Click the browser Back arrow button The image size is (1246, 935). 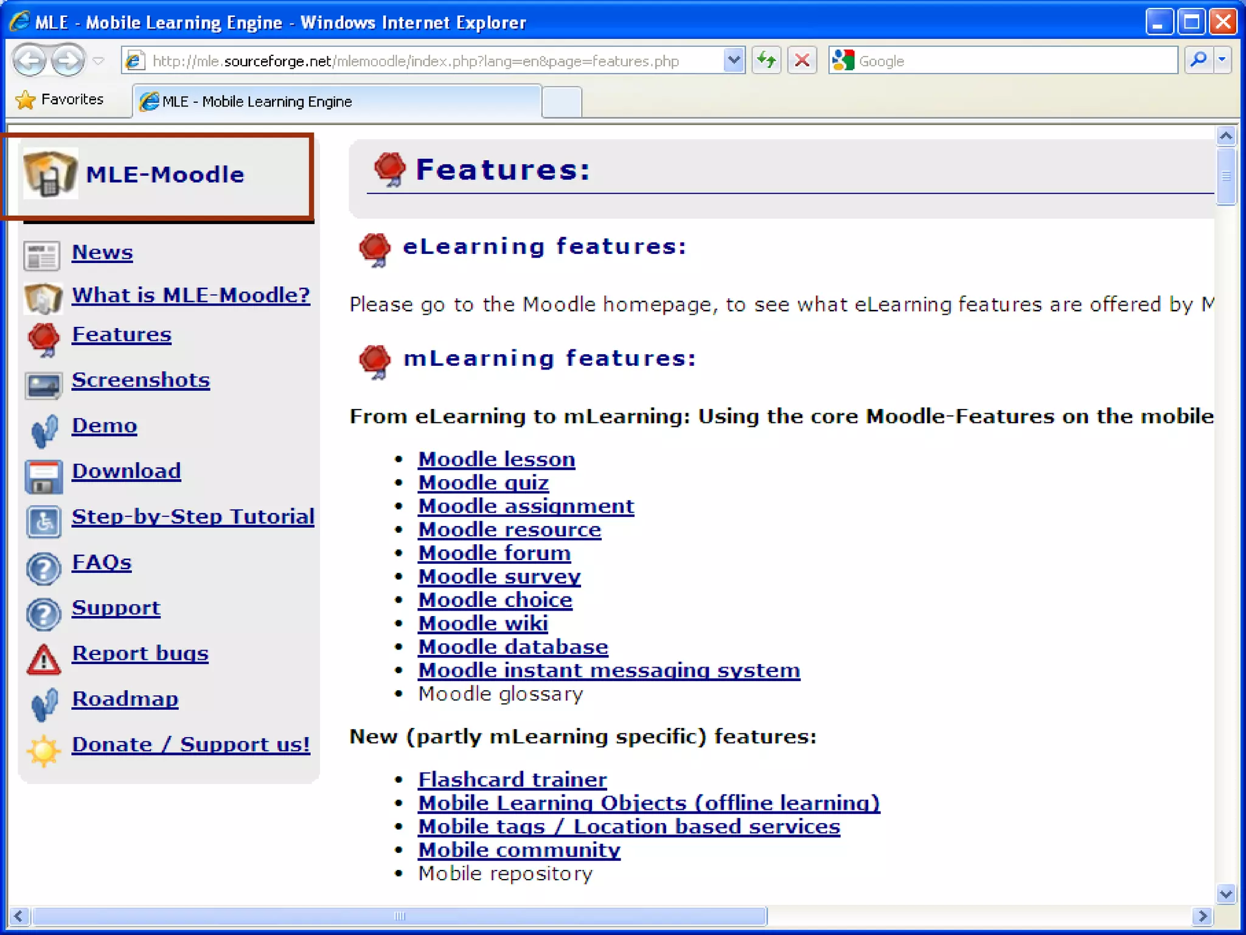[29, 60]
